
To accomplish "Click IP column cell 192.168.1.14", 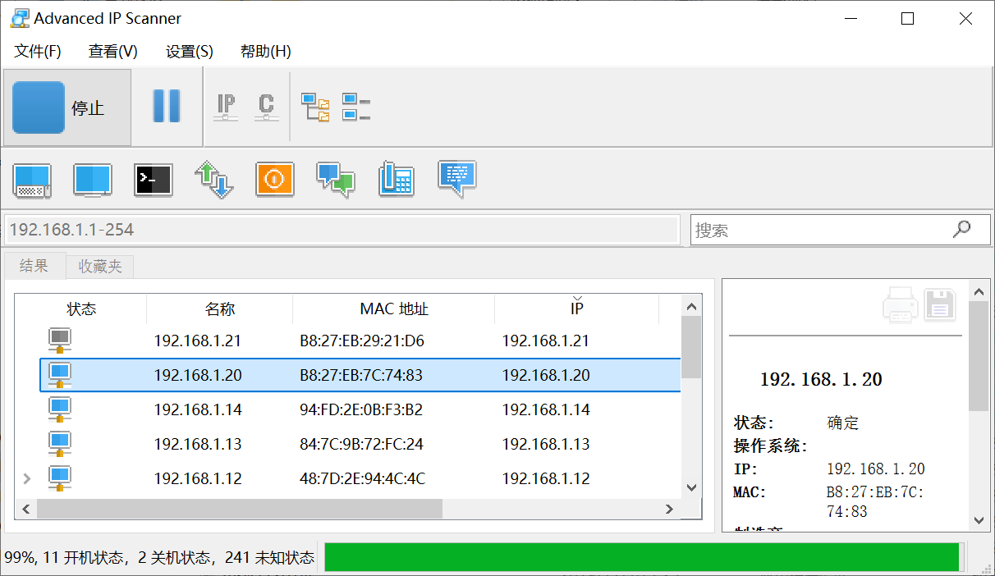I will [546, 409].
